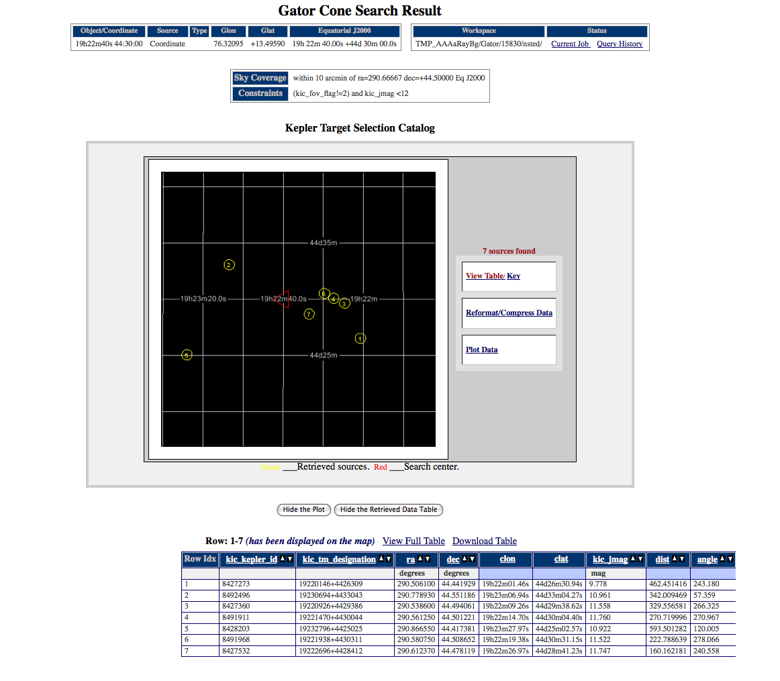Click the red search center triangle
Screen dimensions: 780x681
[281, 299]
